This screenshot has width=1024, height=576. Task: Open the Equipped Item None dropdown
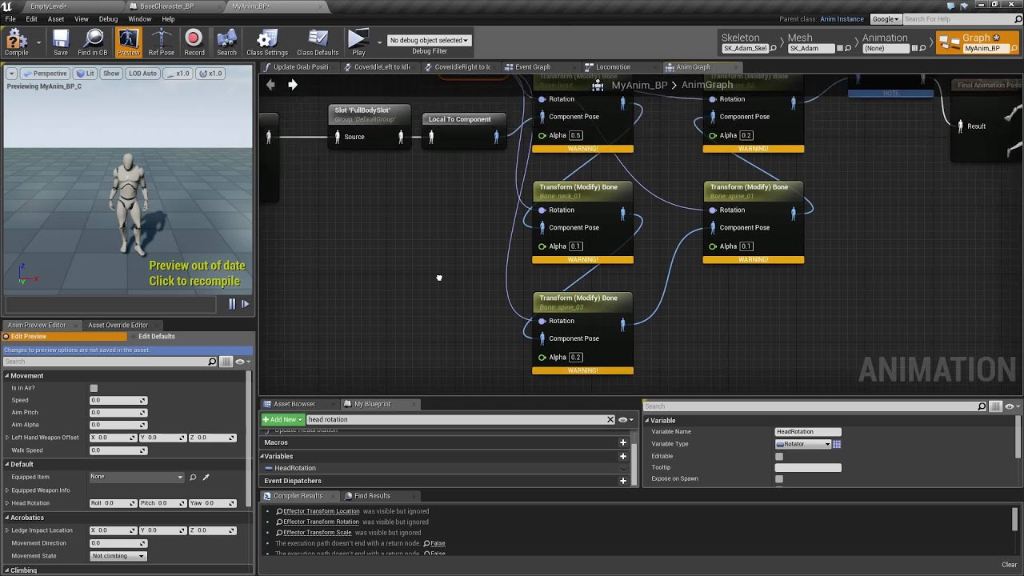coord(136,477)
